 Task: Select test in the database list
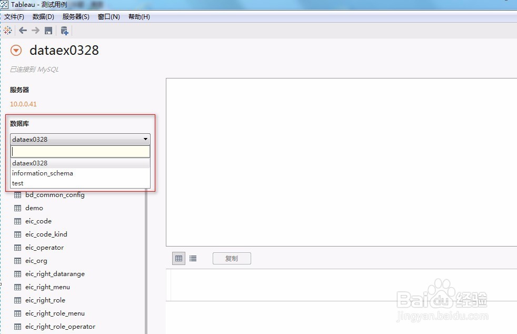pyautogui.click(x=80, y=183)
